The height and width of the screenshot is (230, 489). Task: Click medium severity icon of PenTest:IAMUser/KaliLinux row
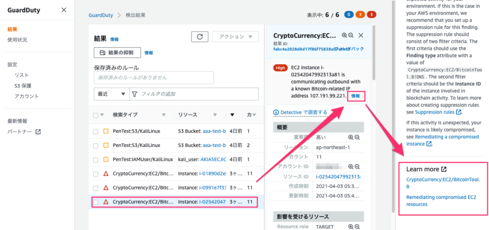106,160
